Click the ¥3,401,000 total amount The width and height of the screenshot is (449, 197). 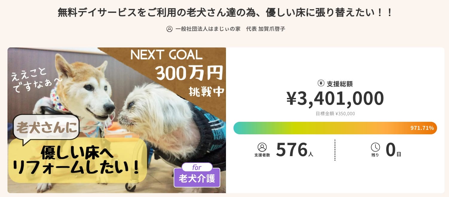click(x=335, y=98)
